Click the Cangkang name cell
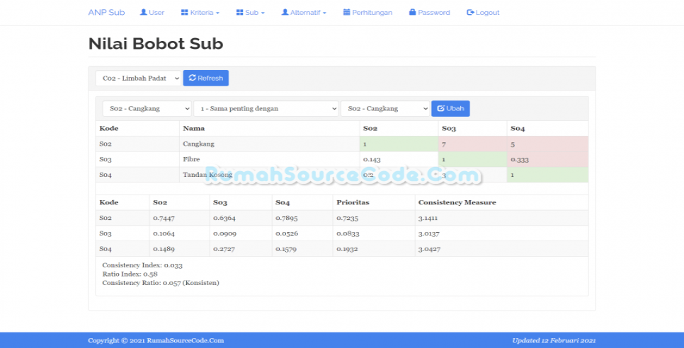Image resolution: width=684 pixels, height=348 pixels. (269, 144)
